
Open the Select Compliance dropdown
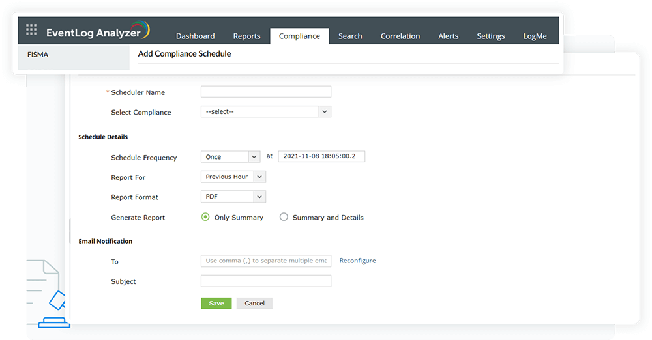[266, 112]
